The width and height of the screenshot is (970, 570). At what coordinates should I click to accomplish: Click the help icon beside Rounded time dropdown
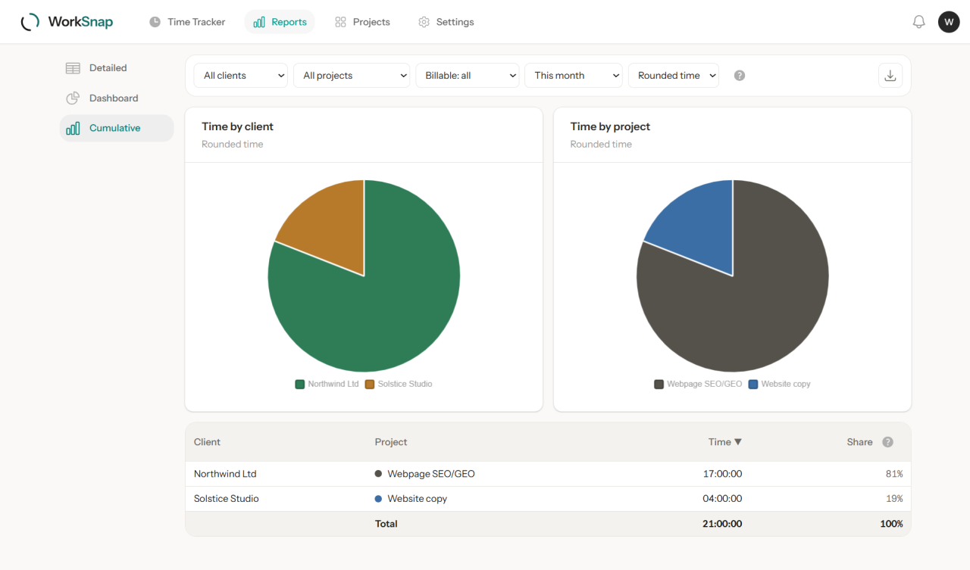[740, 76]
